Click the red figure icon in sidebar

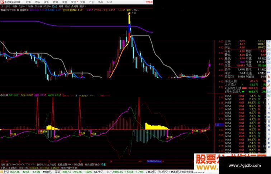coord(269,77)
